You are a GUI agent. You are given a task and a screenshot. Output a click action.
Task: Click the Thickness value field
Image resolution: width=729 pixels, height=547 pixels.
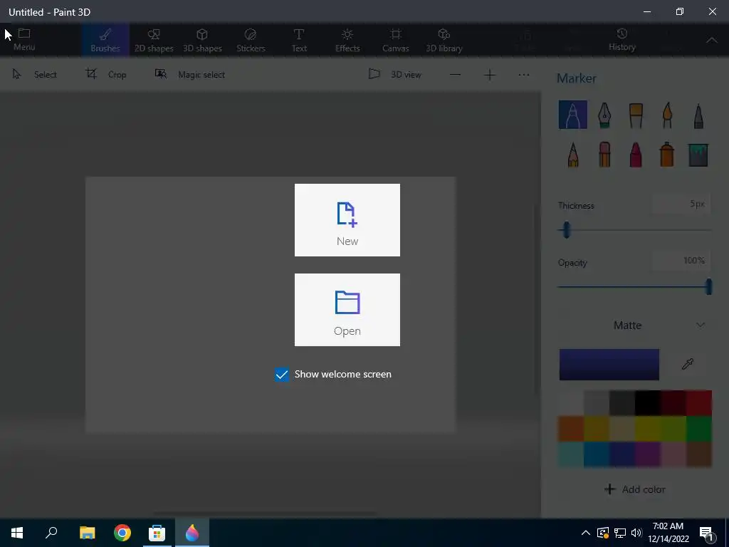click(681, 204)
